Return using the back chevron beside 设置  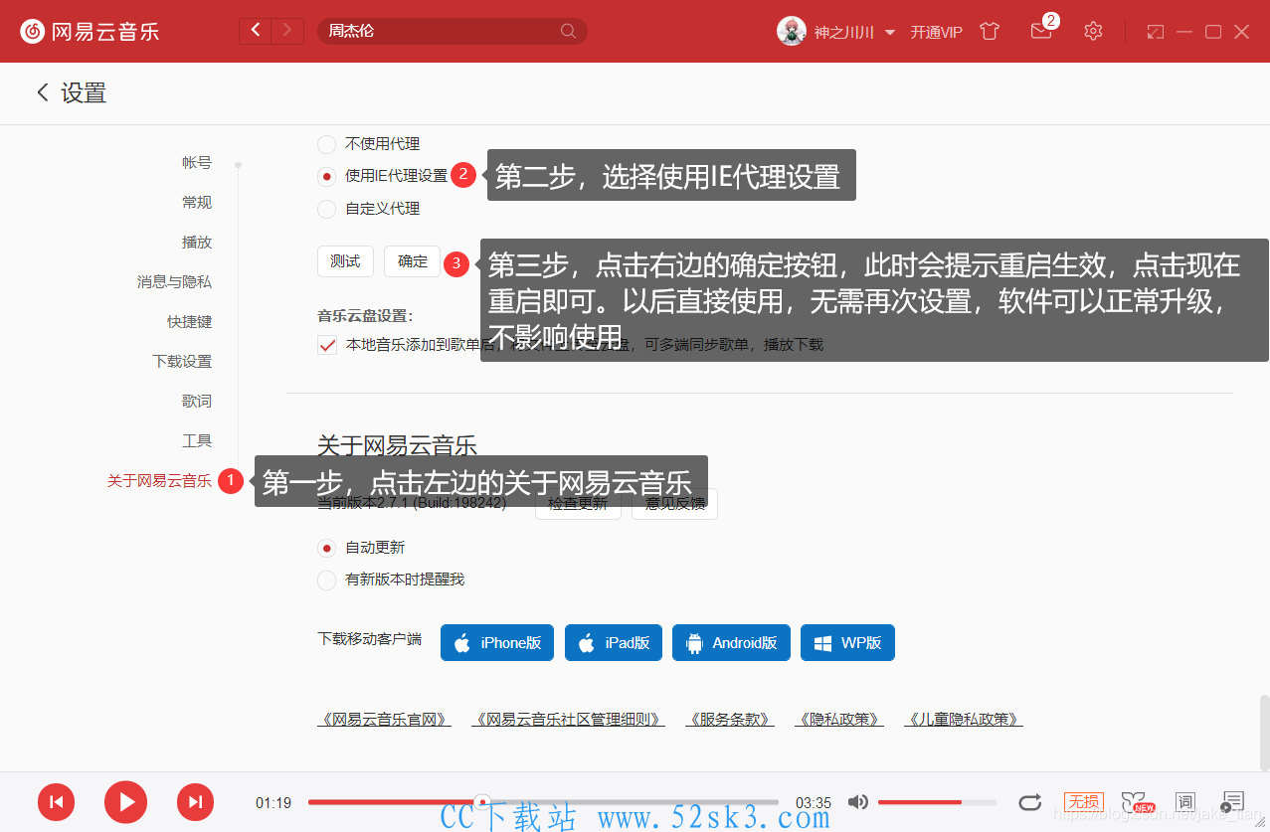42,92
